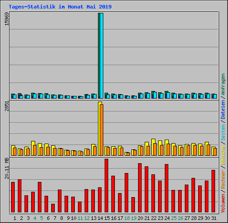Viewport: 228px width, 223px height.
Task: Select the orange Rechner bar for day 14
Action: [102, 130]
